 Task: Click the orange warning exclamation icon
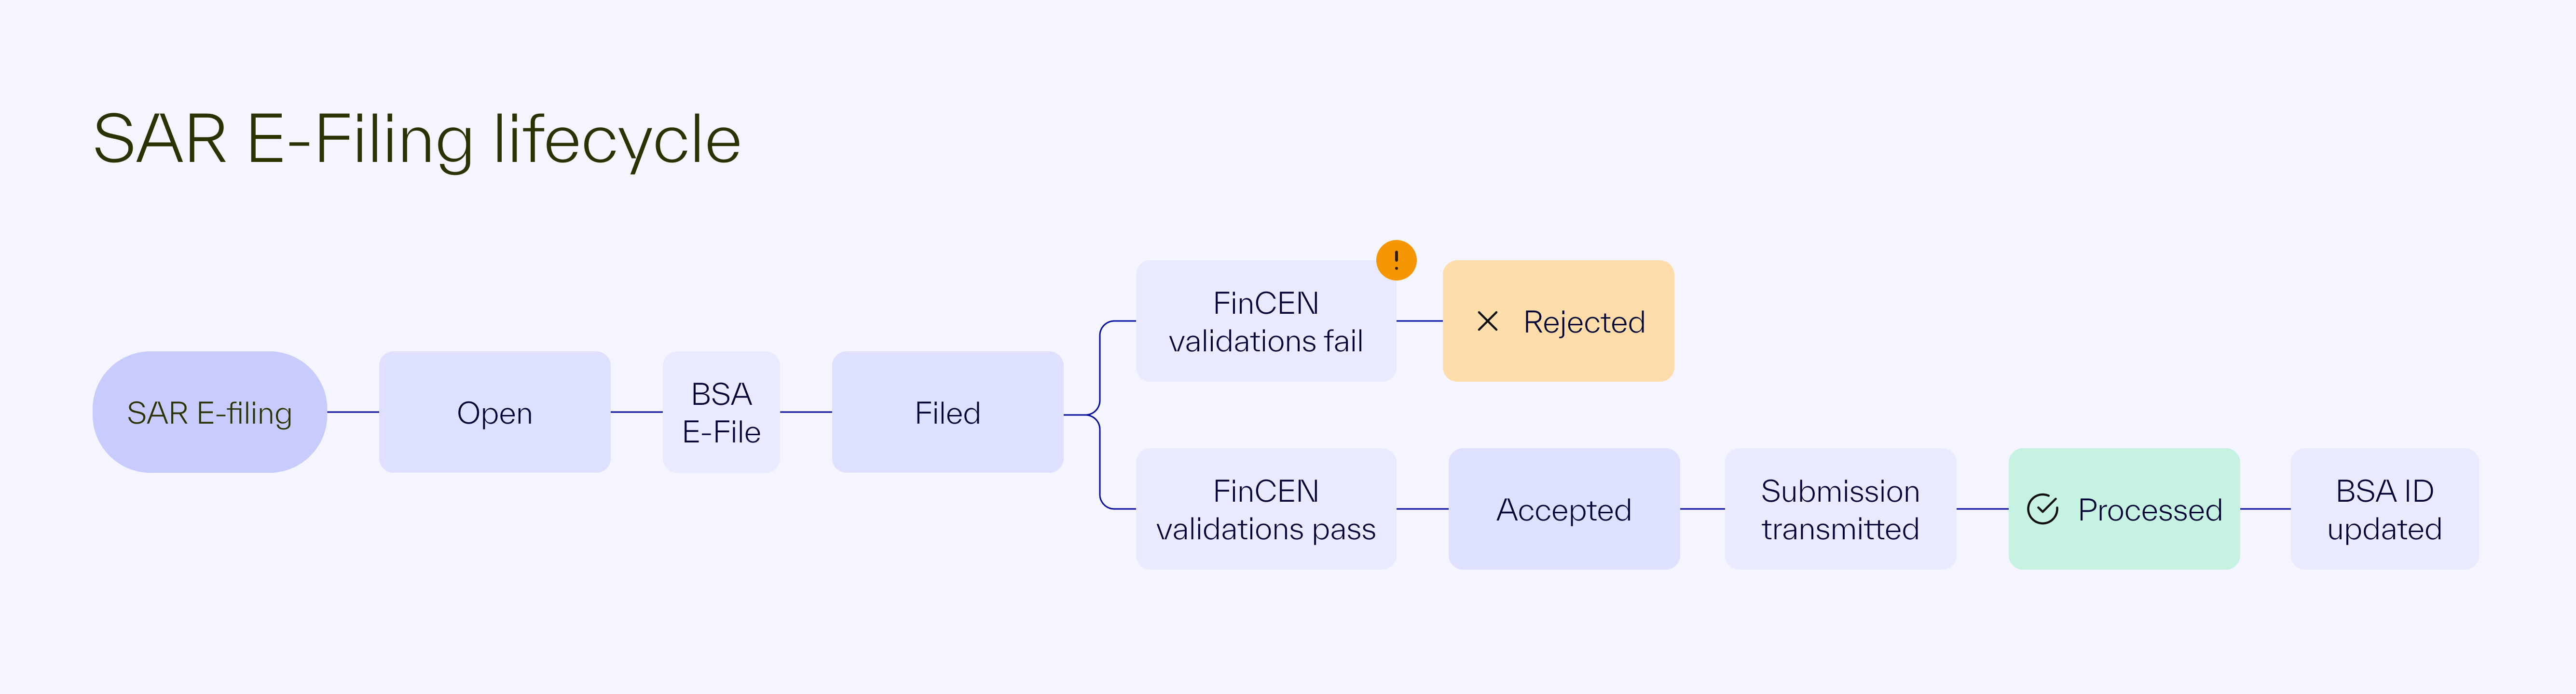coord(1396,261)
